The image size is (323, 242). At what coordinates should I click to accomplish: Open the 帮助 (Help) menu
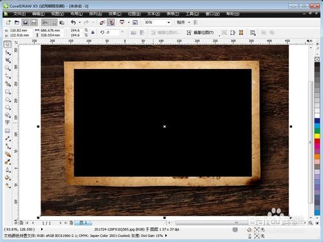[233, 14]
